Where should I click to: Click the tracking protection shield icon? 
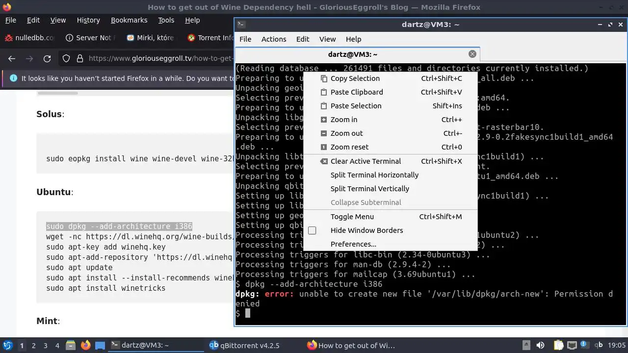(66, 58)
